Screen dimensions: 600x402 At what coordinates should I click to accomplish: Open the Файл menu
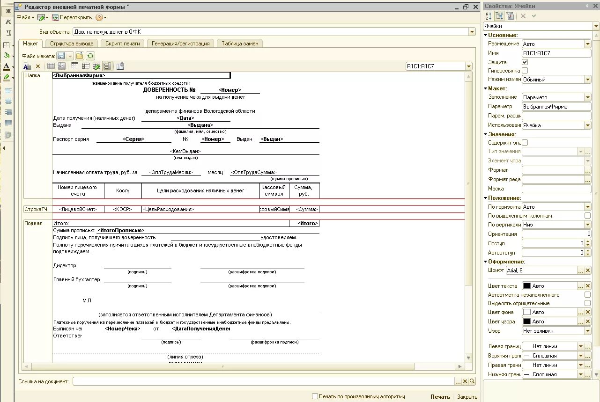click(25, 17)
